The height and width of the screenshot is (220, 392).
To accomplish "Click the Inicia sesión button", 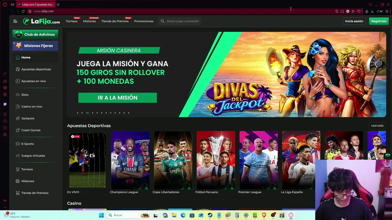I will tap(354, 21).
